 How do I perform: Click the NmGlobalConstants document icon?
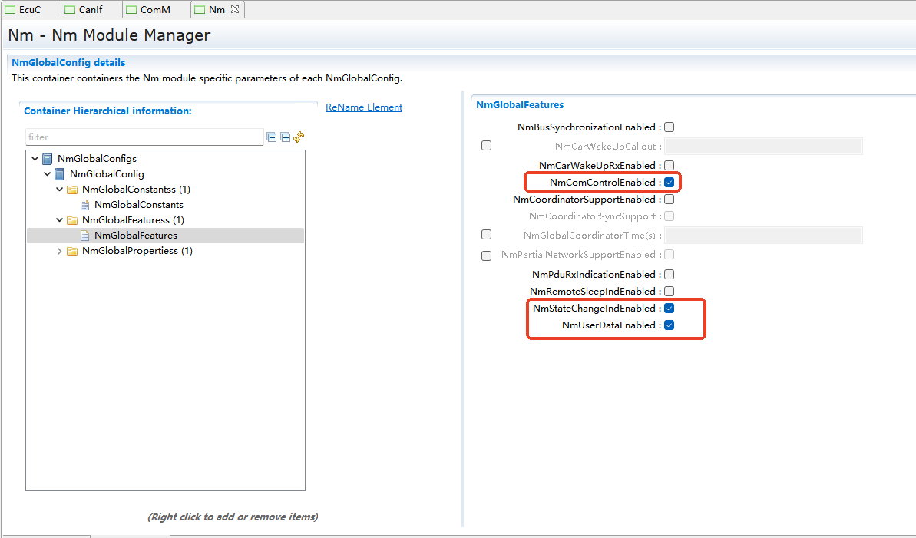[x=84, y=205]
